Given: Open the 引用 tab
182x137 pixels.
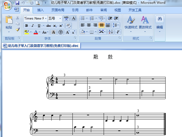Looking at the screenshot, I should pos(75,10).
